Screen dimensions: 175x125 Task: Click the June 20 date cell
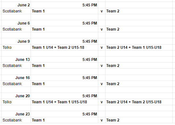pyautogui.click(x=16, y=96)
